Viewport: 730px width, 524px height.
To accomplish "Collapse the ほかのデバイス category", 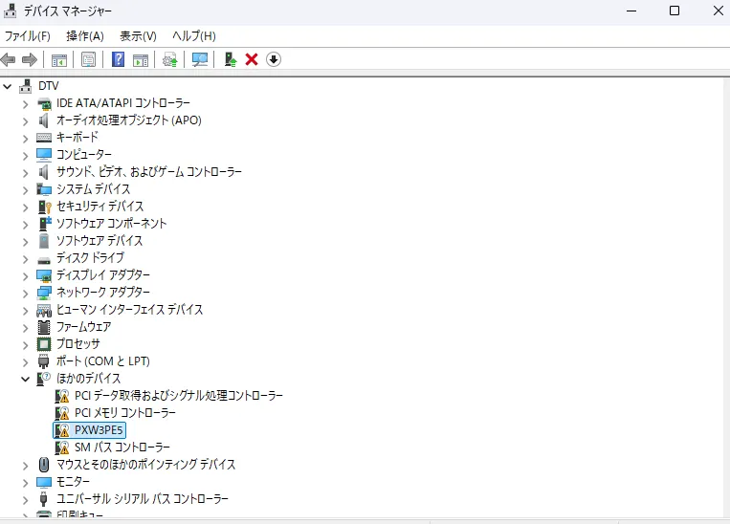I will [26, 379].
